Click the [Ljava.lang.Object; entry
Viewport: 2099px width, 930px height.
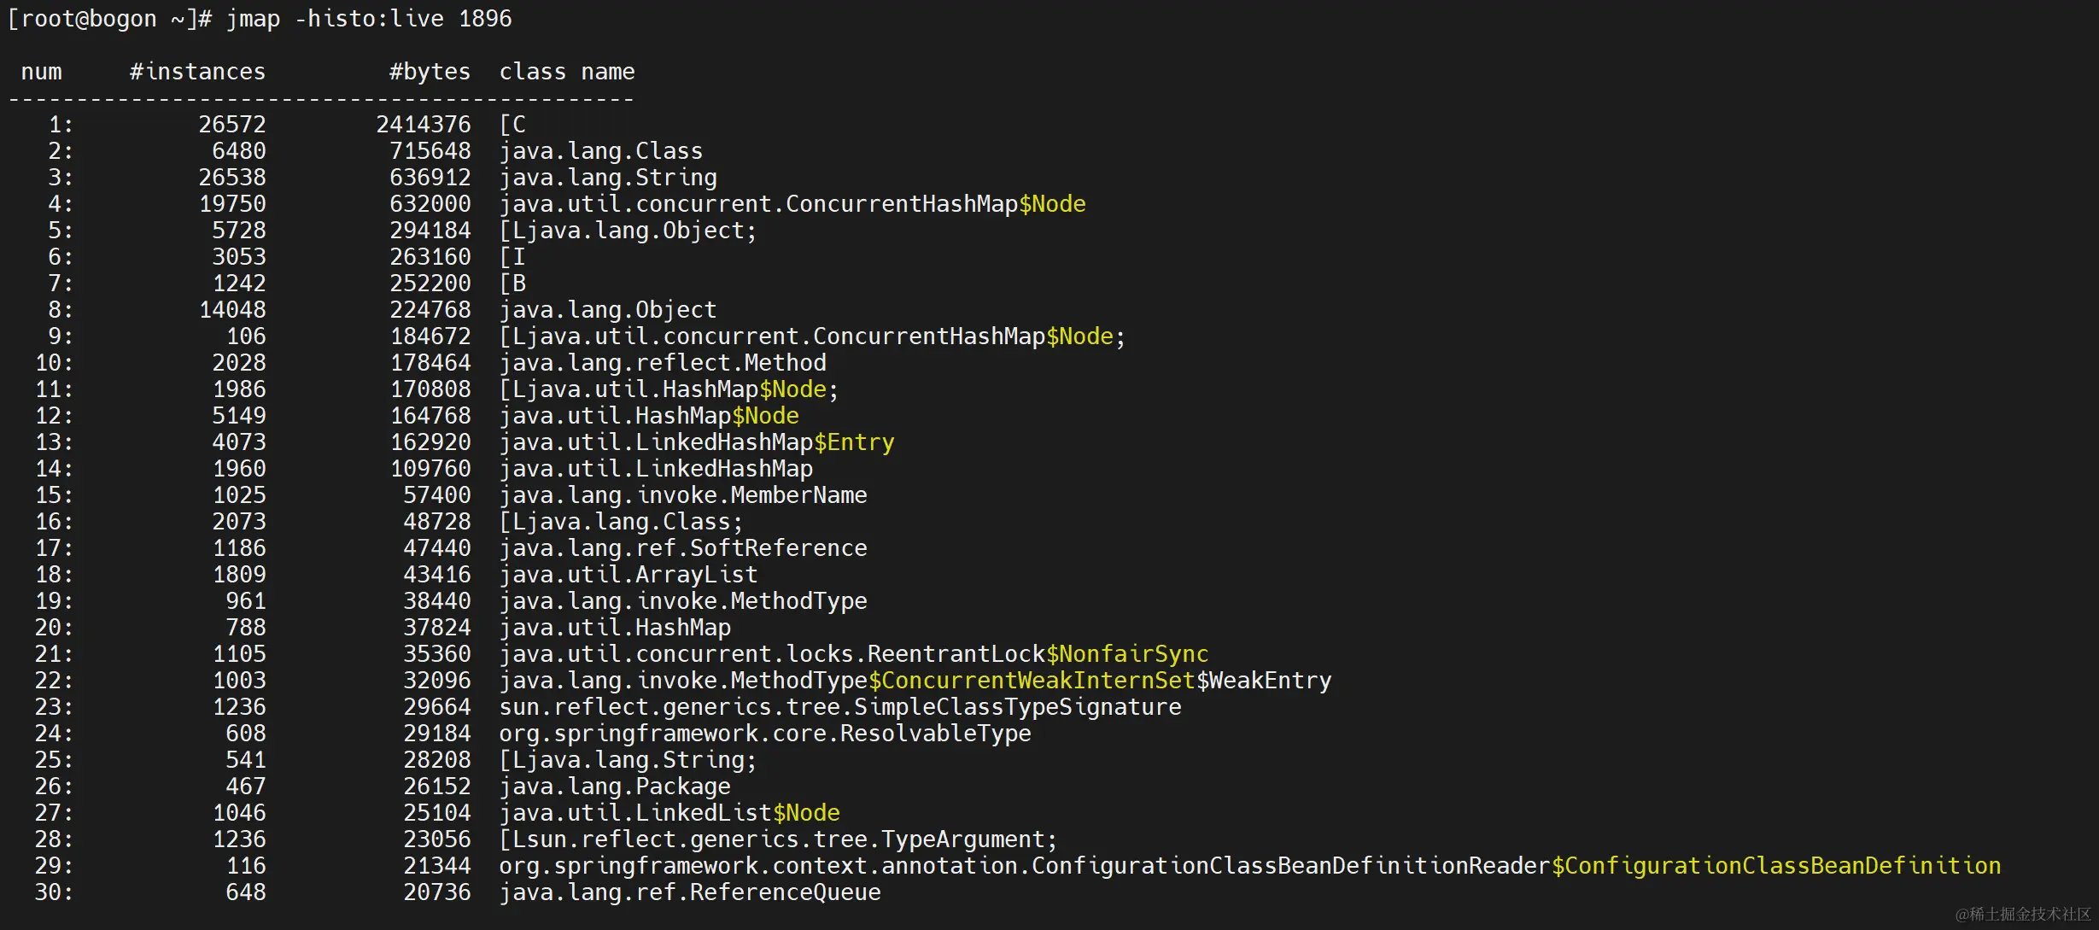pos(628,231)
